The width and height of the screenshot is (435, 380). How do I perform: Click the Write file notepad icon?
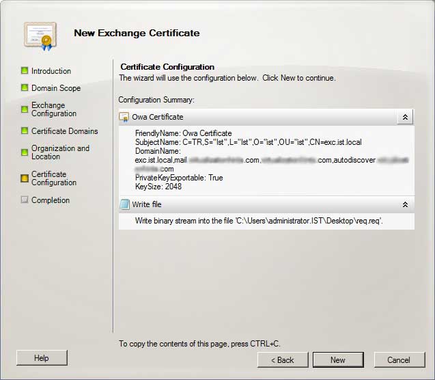coord(124,204)
